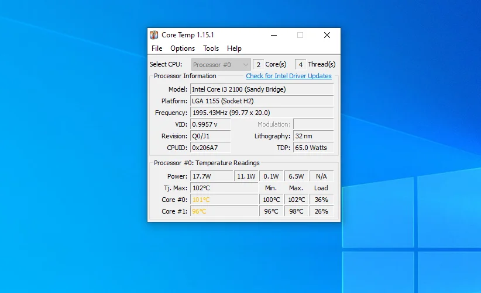Viewport: 481px width, 293px height.
Task: Click the Core(s) label
Action: pos(276,64)
